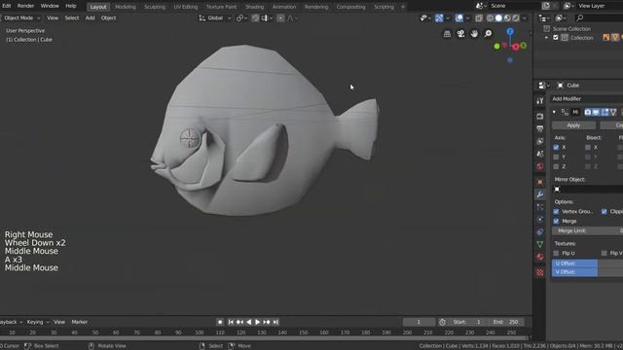The width and height of the screenshot is (623, 350).
Task: Switch to perspective/orthographic grid icon
Action: 447,34
